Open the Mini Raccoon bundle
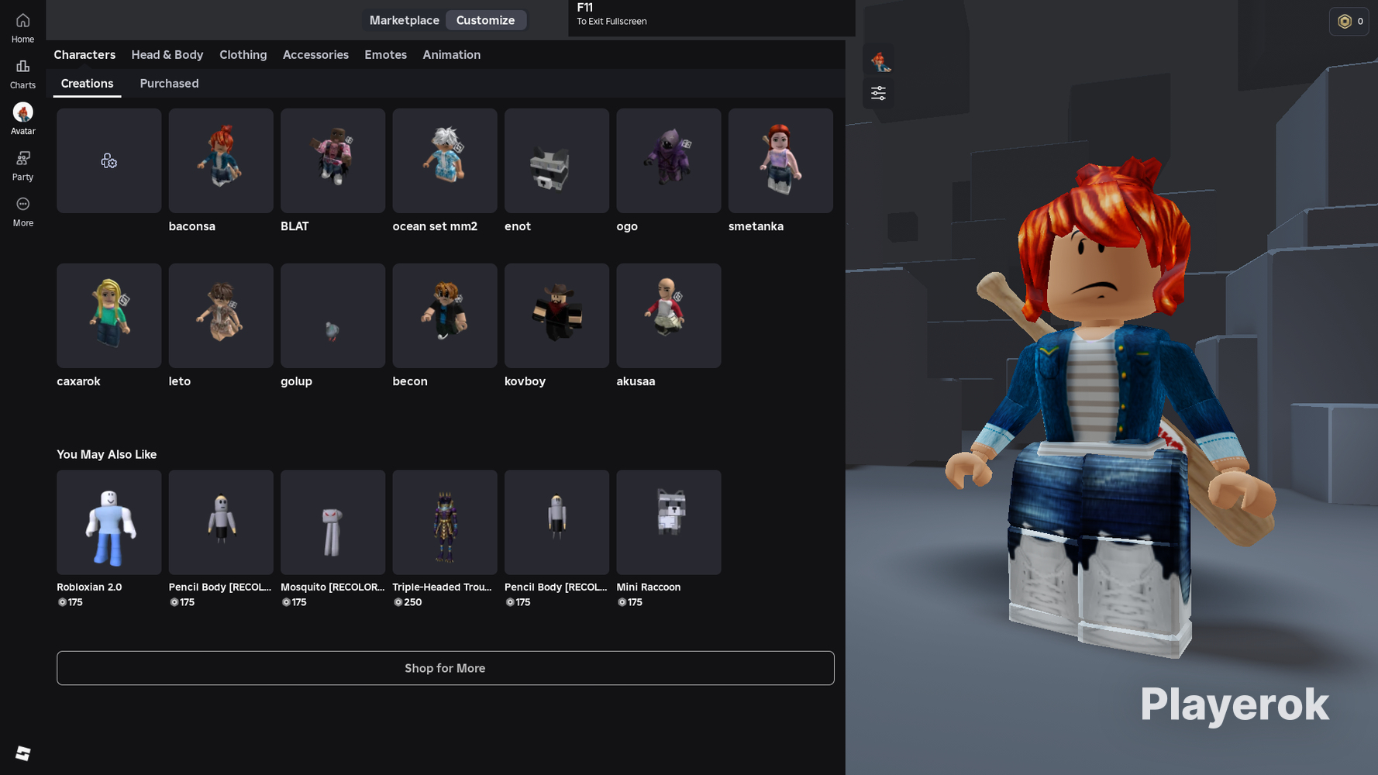 (669, 522)
